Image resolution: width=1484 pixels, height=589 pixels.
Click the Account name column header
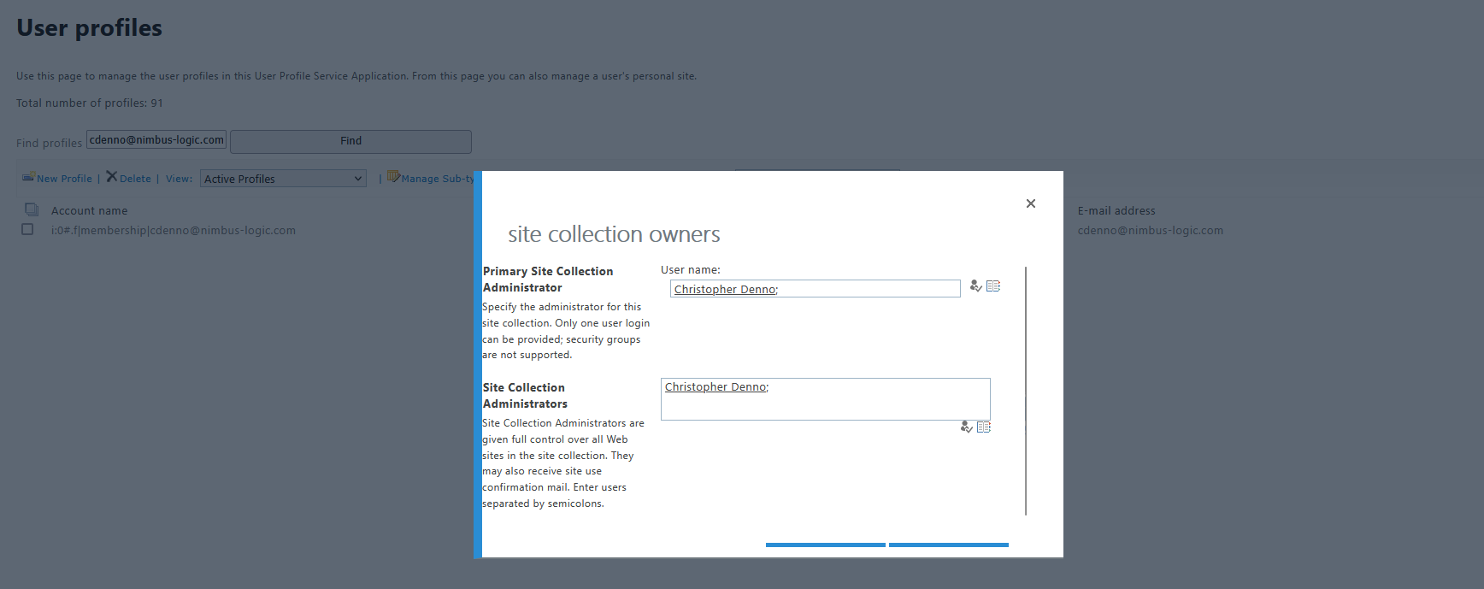click(x=89, y=210)
